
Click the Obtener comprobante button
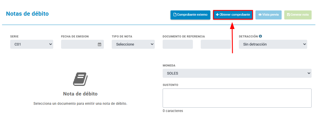233,15
